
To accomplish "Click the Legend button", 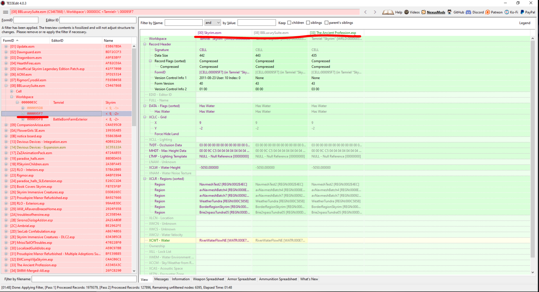I will (x=525, y=23).
